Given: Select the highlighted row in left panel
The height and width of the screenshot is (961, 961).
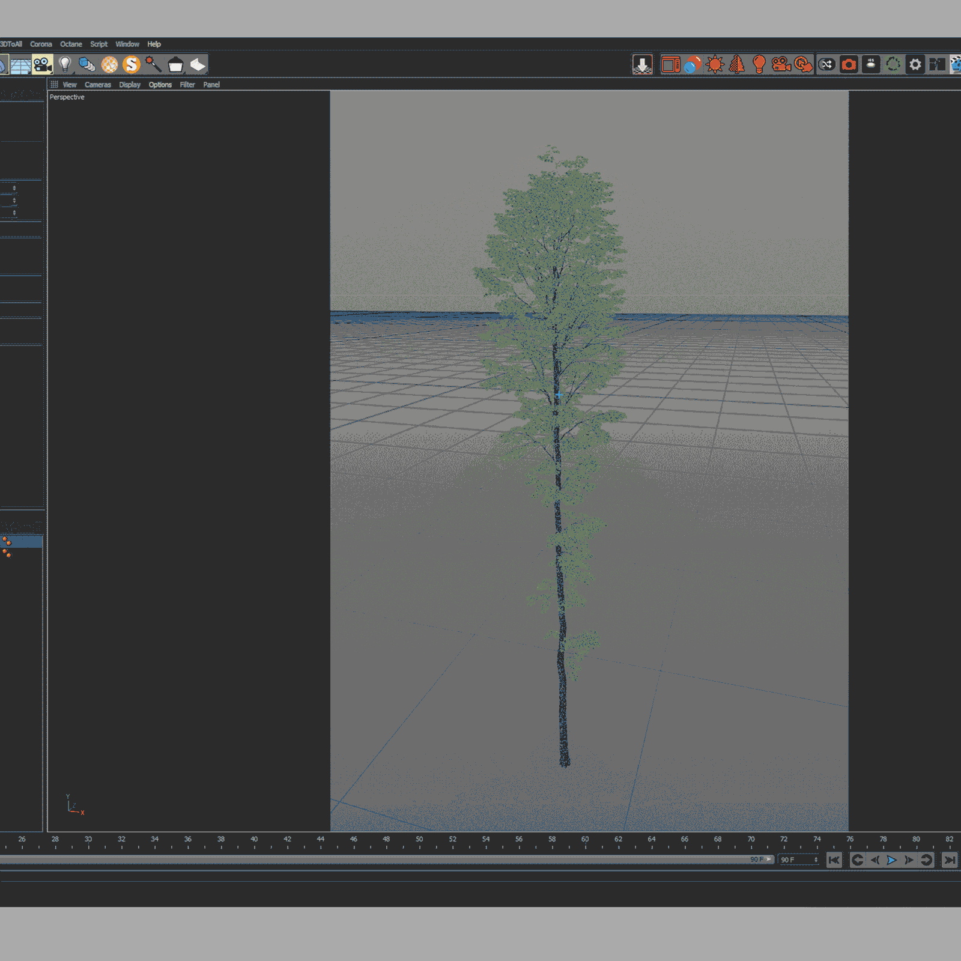Looking at the screenshot, I should 22,542.
